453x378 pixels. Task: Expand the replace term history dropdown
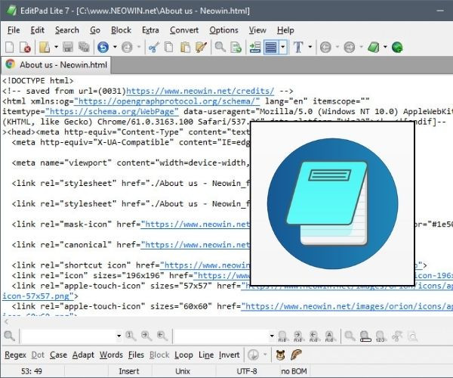pyautogui.click(x=272, y=336)
